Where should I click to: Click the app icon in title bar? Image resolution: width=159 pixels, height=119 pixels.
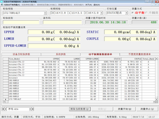point(2,1)
